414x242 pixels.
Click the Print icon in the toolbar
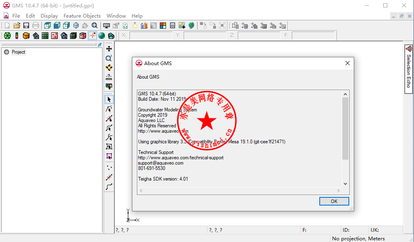[36, 25]
